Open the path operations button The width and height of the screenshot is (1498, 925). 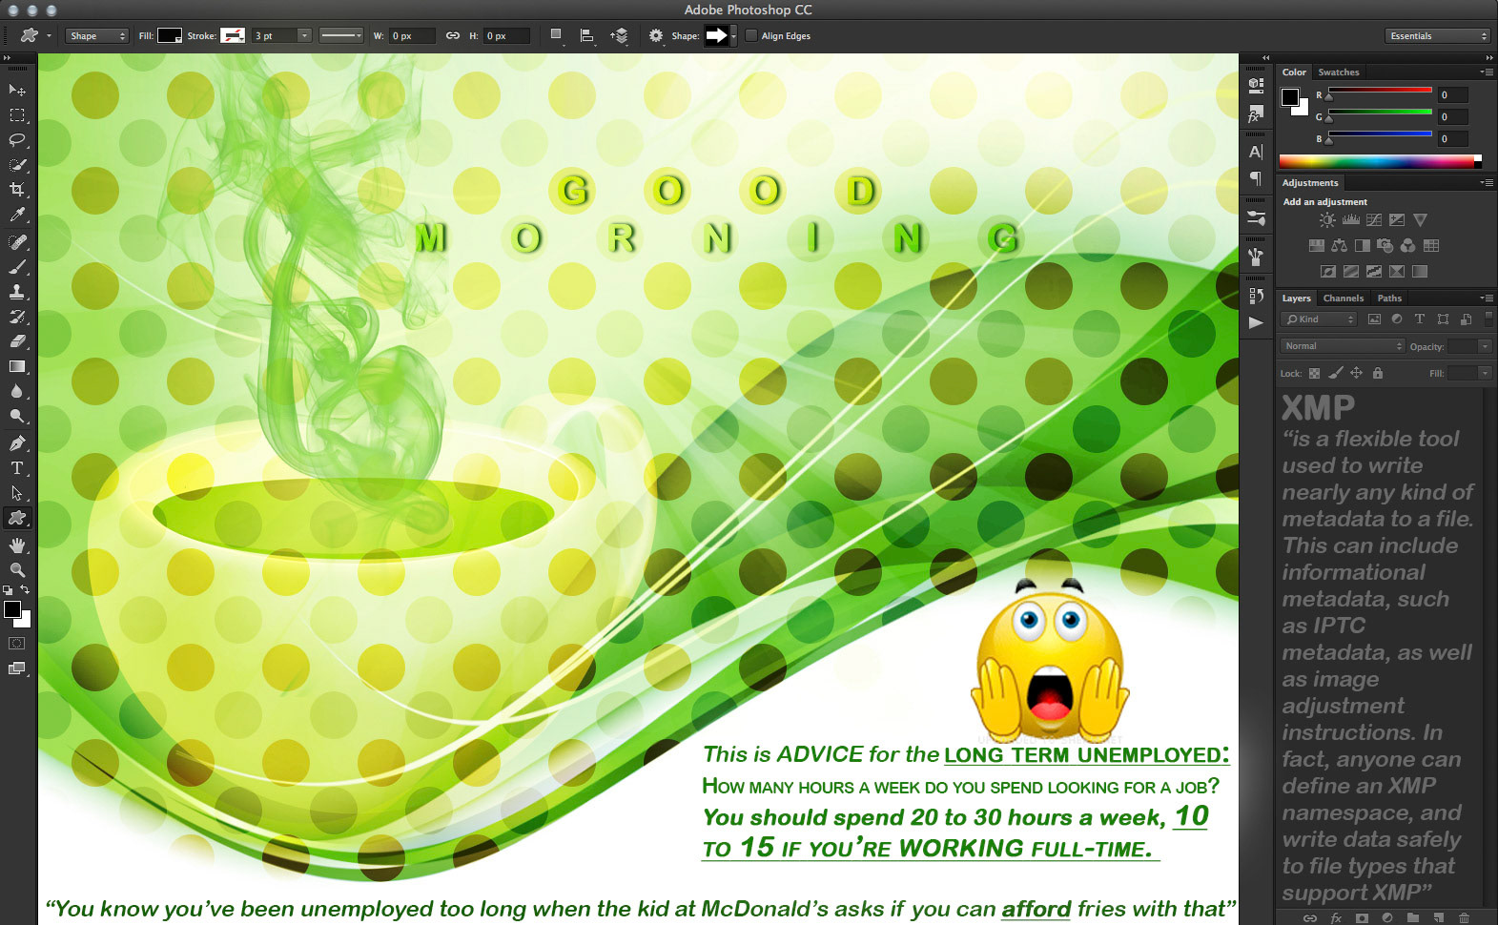[557, 36]
